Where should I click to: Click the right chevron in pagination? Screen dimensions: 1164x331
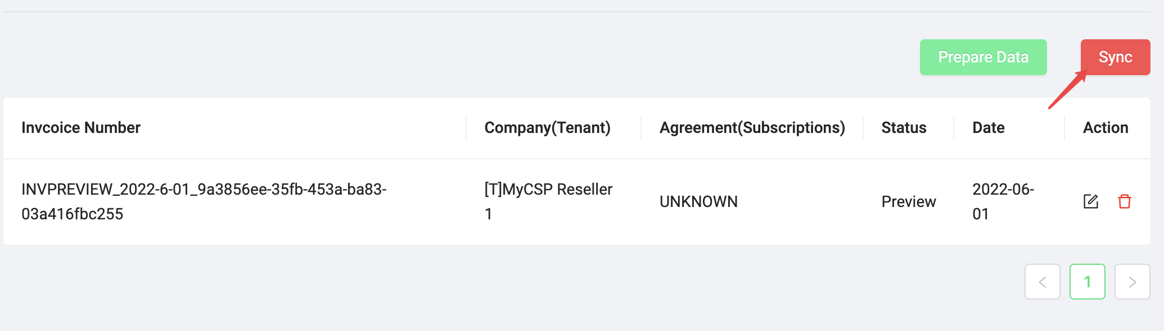[1132, 282]
